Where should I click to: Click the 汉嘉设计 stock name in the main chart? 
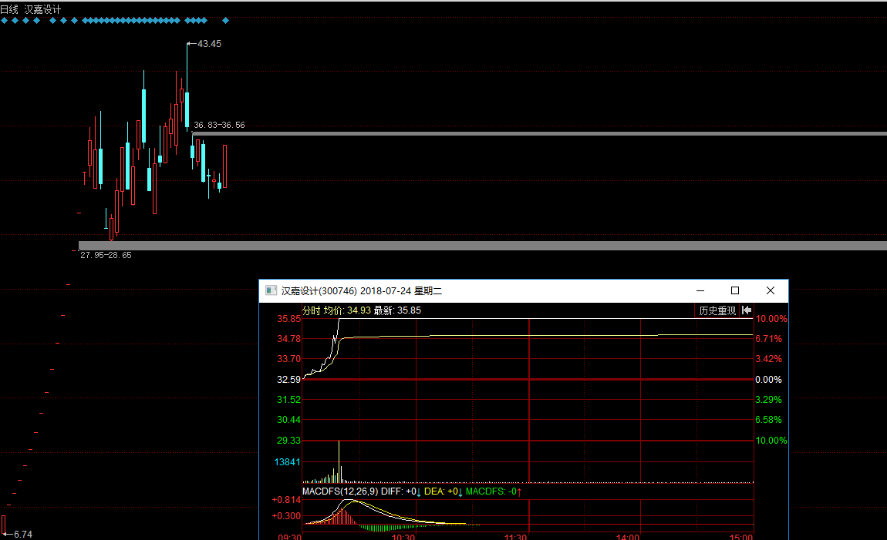coord(42,9)
